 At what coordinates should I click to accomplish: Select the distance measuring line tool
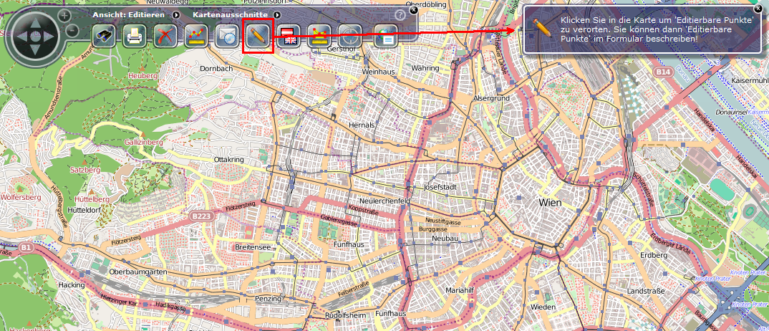coord(196,37)
